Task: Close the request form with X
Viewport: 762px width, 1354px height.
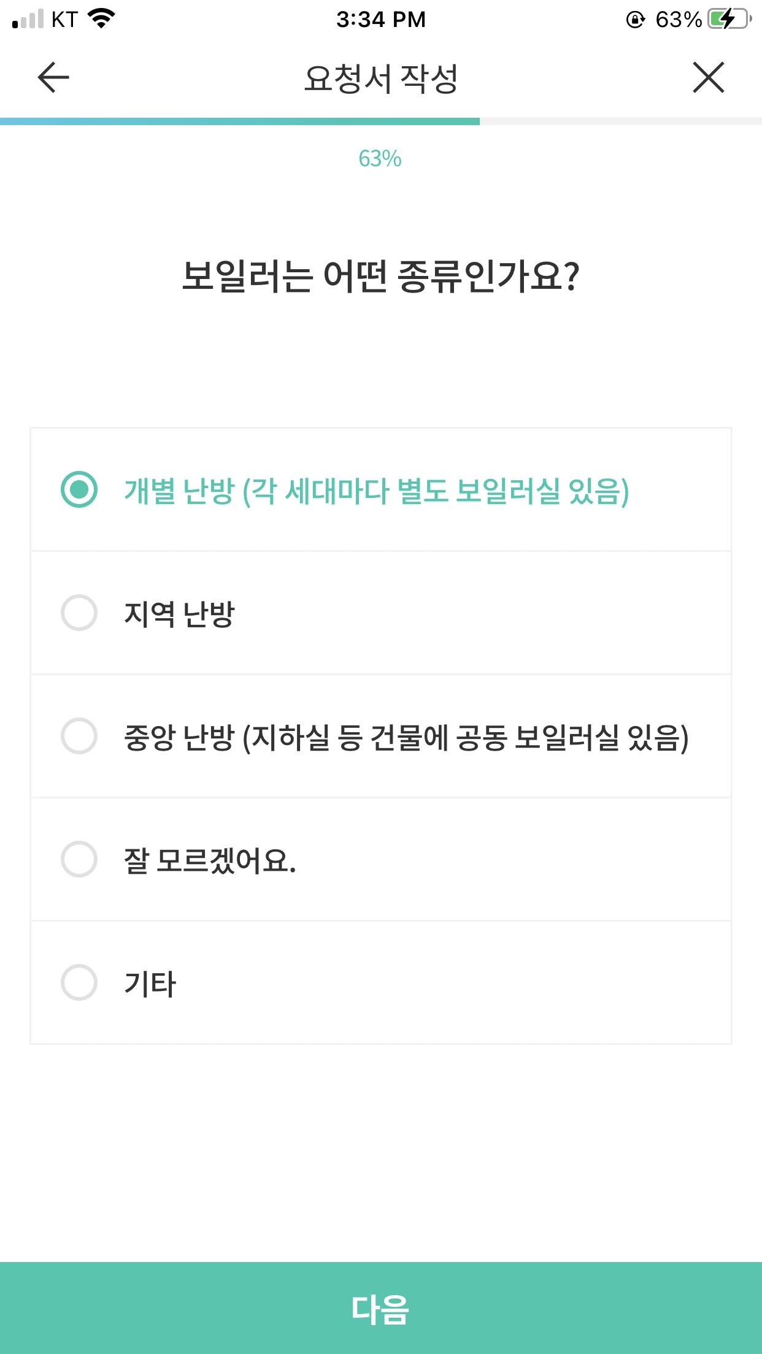Action: point(709,78)
